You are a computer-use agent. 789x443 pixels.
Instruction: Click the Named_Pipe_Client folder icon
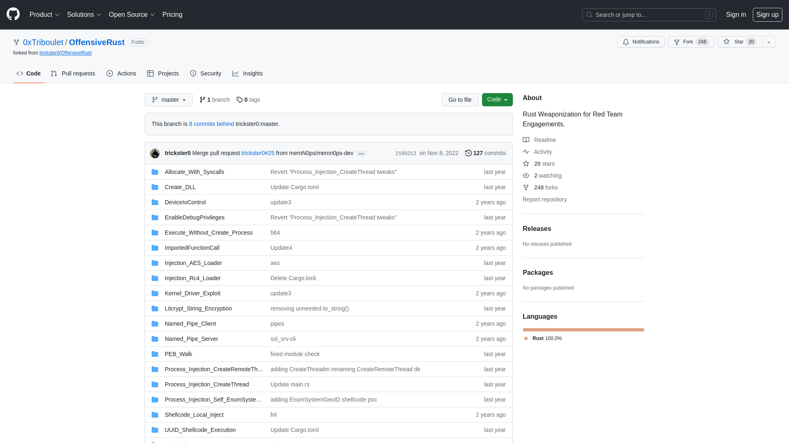155,324
